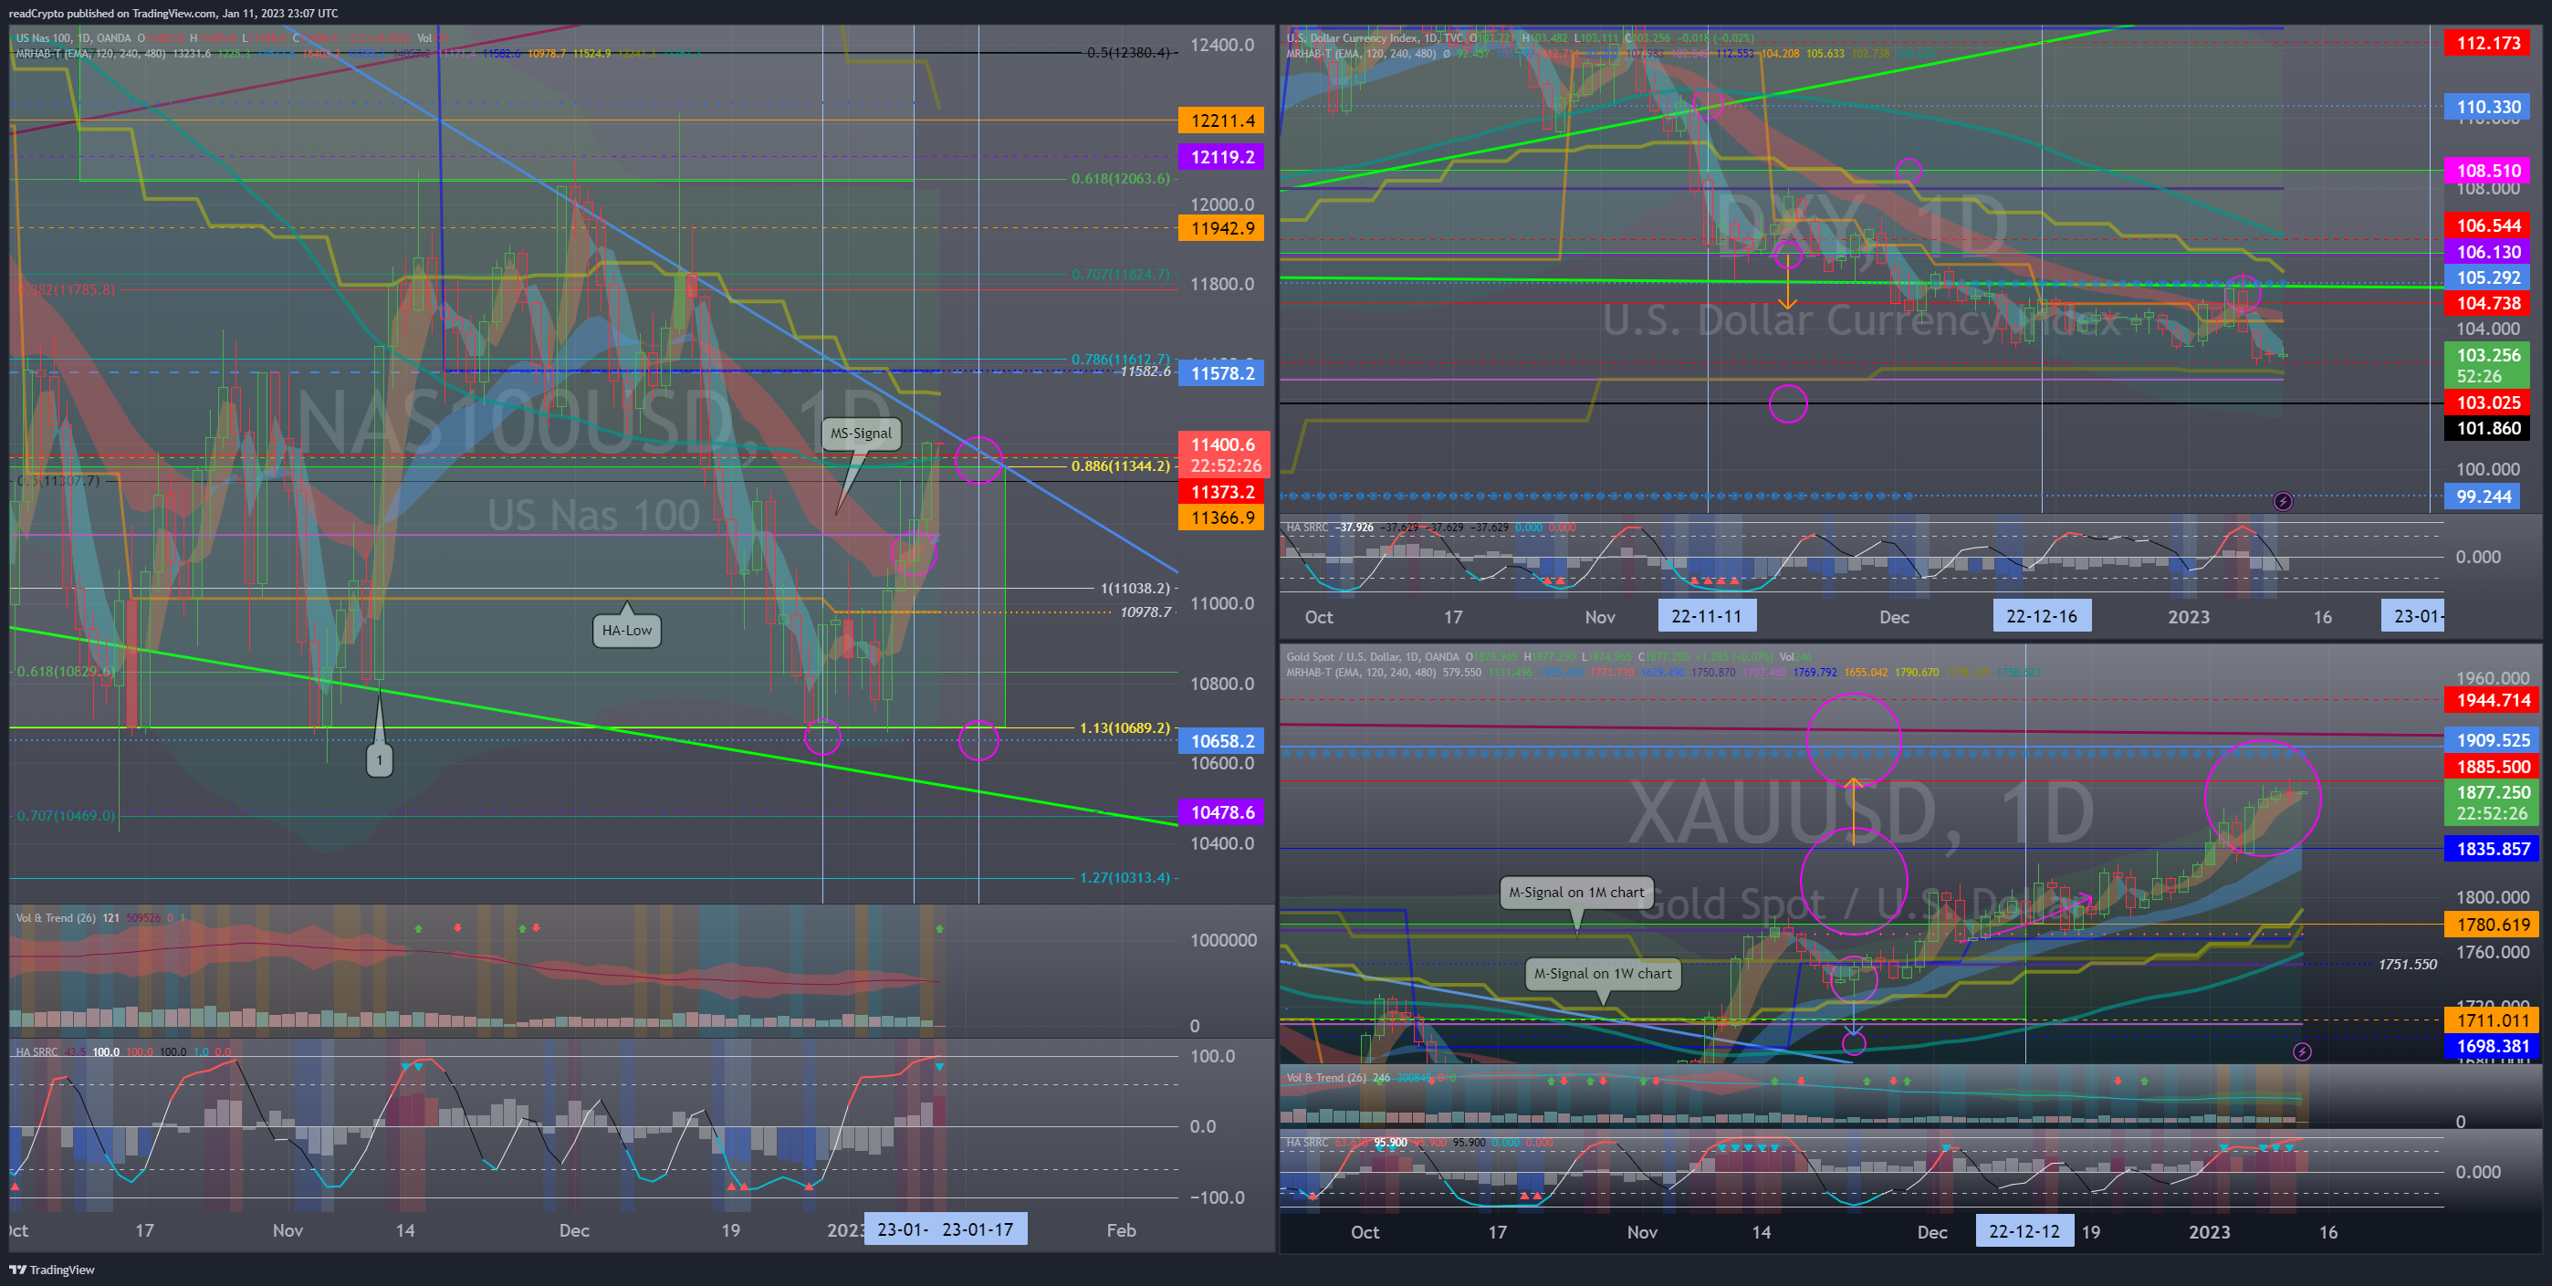
Task: Select the 104.738 red DXY price label
Action: pos(2486,303)
